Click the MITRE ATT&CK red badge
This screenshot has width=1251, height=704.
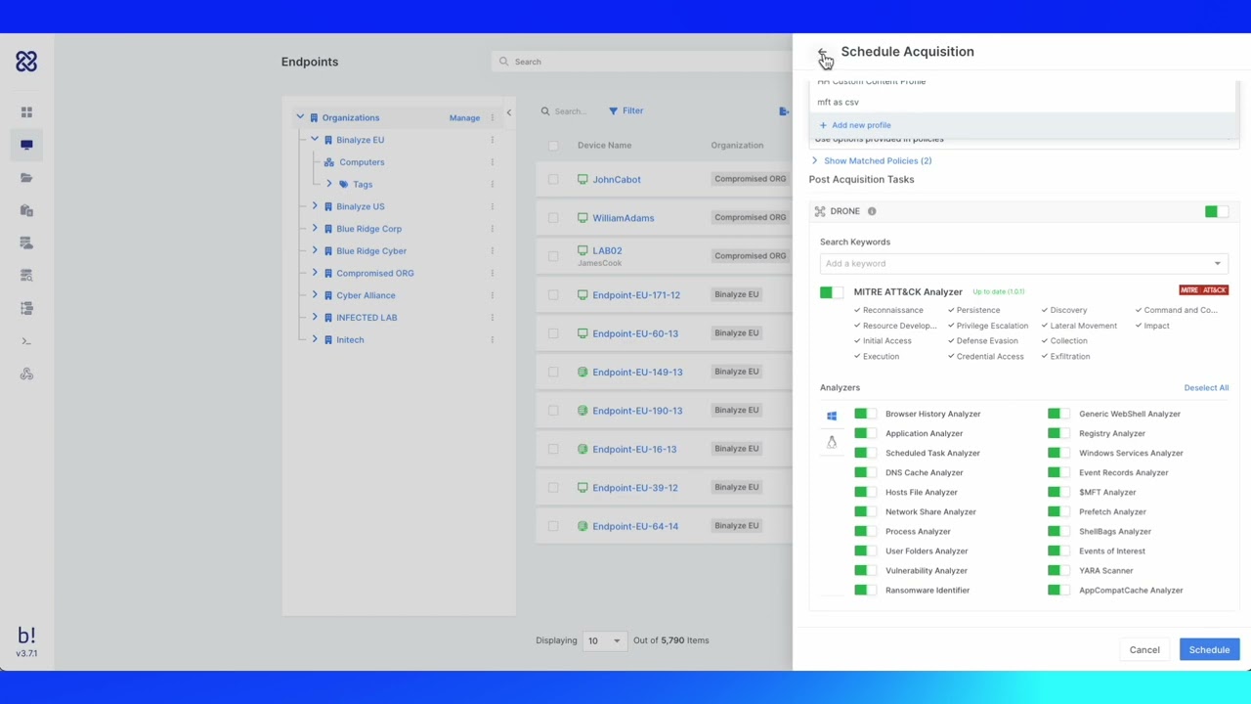click(x=1203, y=290)
